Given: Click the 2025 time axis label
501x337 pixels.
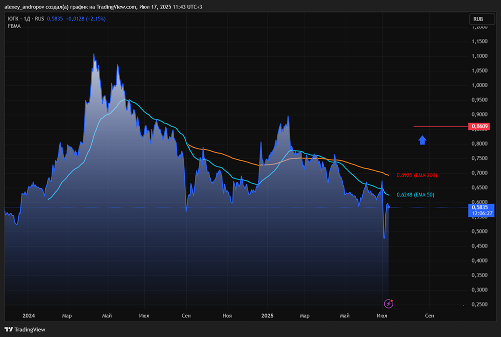Looking at the screenshot, I should point(268,315).
